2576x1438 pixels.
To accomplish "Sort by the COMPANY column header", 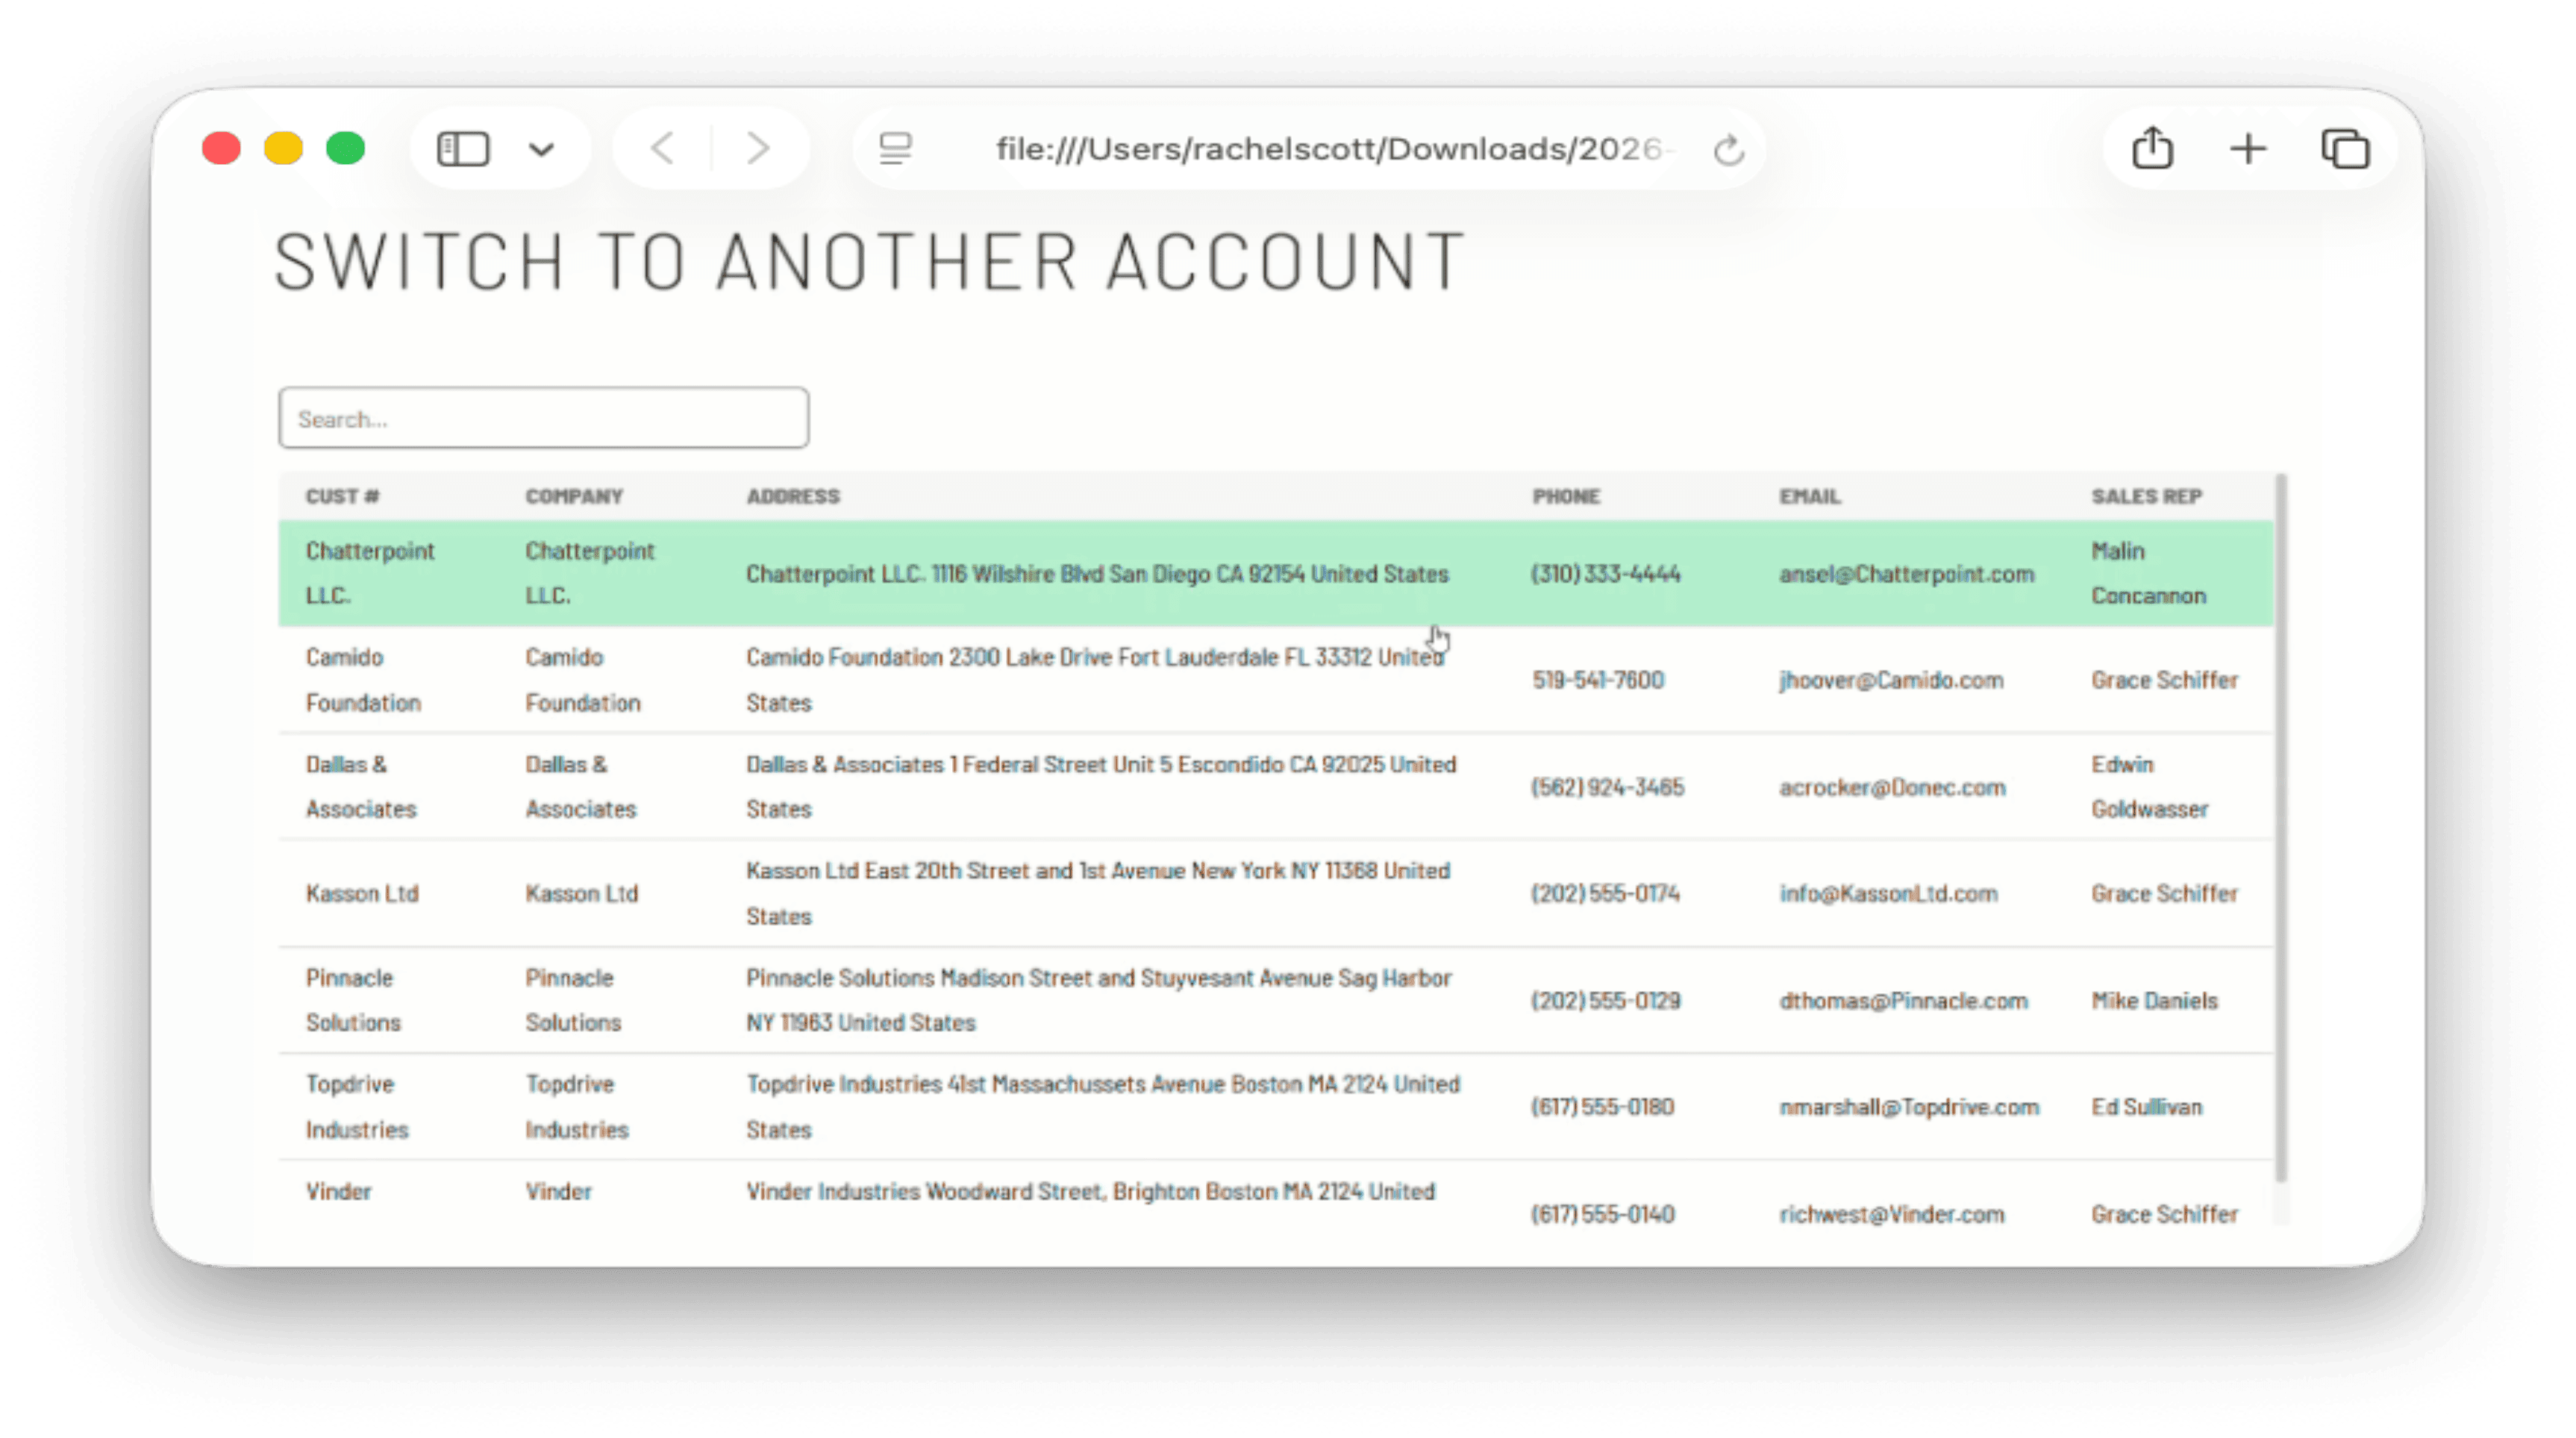I will click(574, 496).
